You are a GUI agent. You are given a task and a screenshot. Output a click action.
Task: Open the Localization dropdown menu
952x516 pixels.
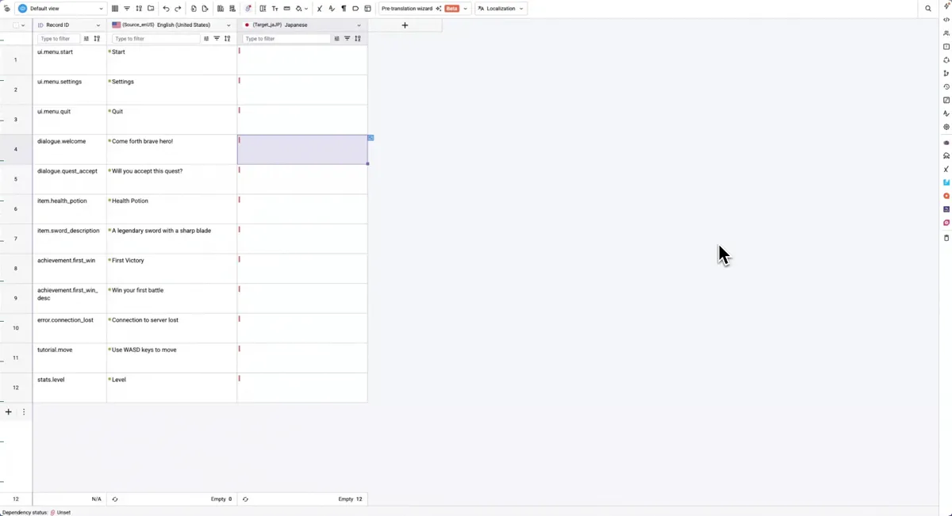point(501,9)
